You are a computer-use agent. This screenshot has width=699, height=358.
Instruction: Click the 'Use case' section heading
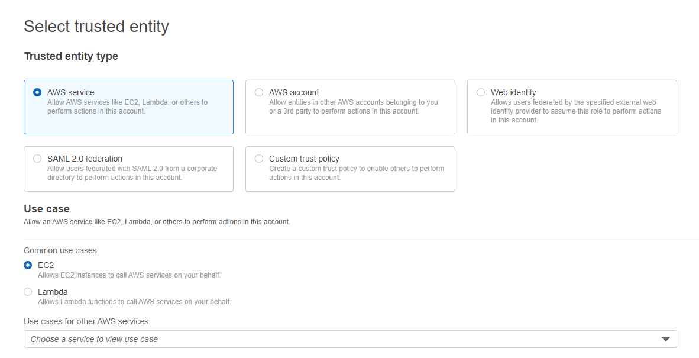(x=47, y=209)
